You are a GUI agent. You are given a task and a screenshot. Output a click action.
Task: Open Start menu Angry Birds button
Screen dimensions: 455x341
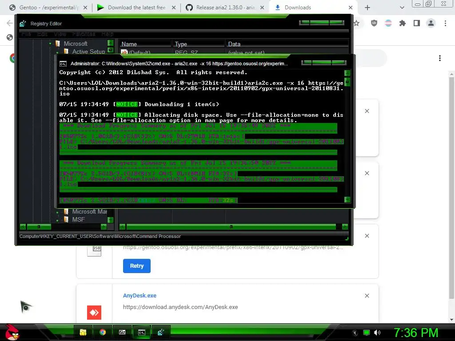[x=12, y=332]
